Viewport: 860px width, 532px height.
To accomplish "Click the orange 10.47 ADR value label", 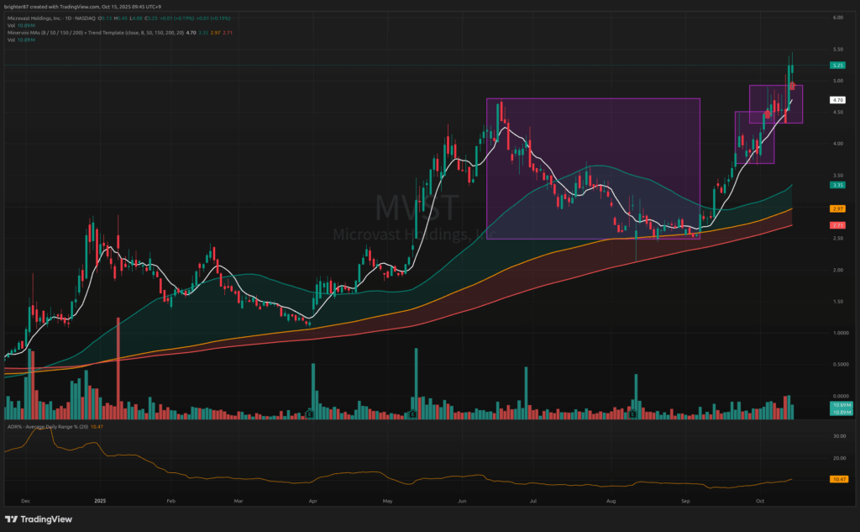I will (x=837, y=479).
